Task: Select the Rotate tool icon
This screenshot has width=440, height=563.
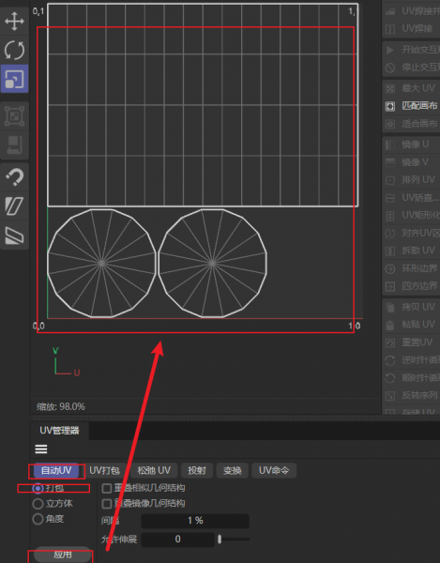Action: tap(14, 50)
